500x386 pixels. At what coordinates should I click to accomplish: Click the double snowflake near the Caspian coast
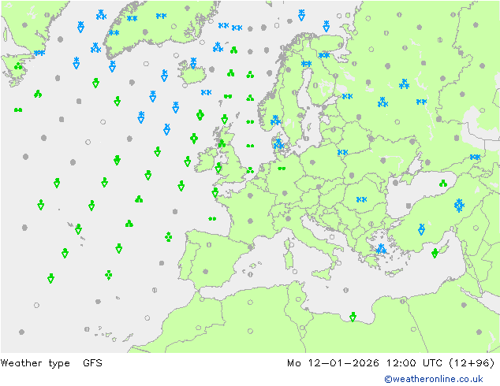pos(475,157)
